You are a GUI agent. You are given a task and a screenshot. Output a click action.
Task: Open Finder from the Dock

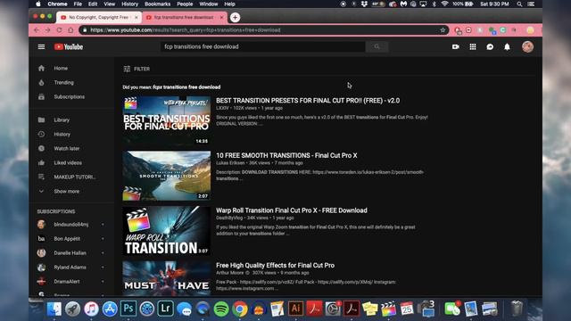point(54,309)
